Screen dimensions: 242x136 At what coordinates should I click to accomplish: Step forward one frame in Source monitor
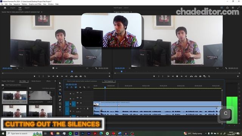click(x=62, y=76)
